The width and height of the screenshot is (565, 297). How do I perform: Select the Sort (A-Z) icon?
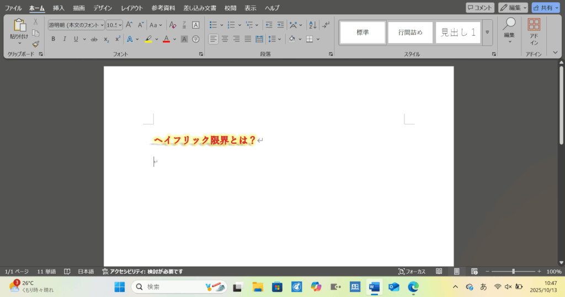pyautogui.click(x=312, y=25)
